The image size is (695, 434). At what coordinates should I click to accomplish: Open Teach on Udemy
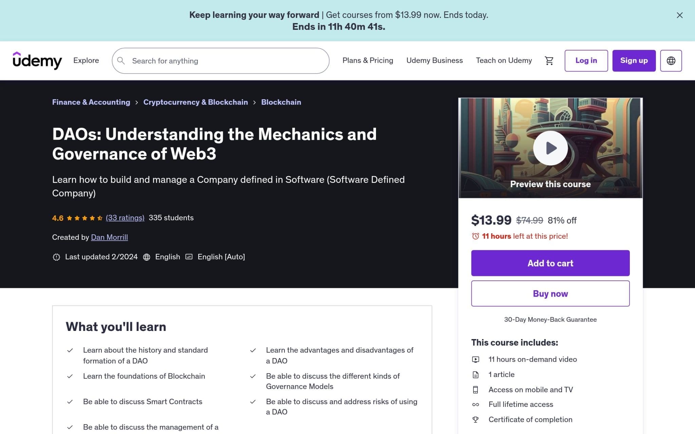504,60
